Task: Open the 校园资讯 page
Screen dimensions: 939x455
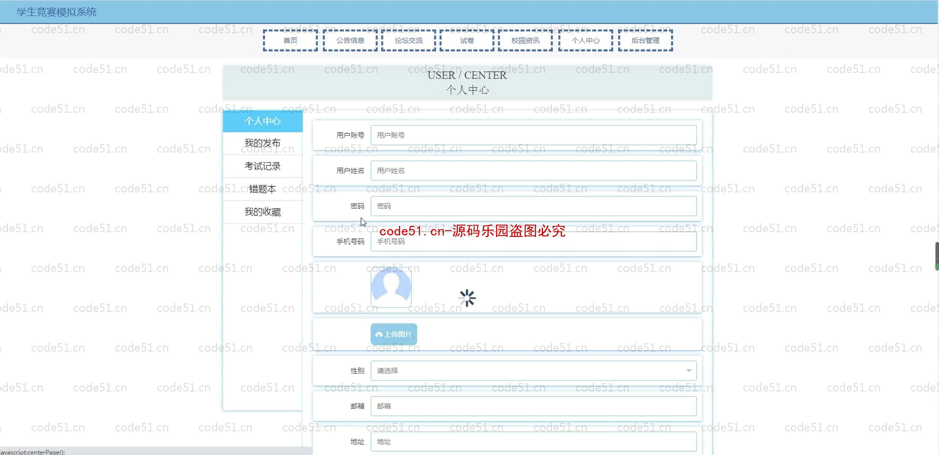Action: click(525, 40)
